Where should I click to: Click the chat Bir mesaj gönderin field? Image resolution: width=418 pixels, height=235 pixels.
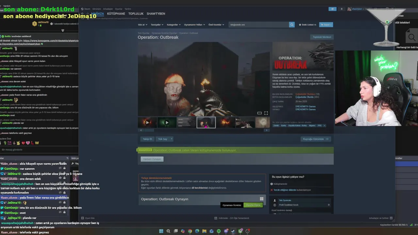coord(39,149)
